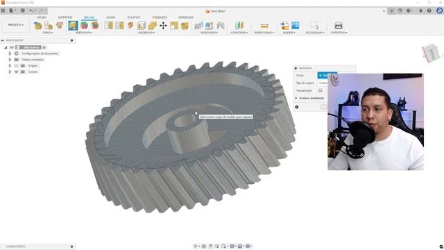Click the Construct plane icon
The height and width of the screenshot is (250, 444).
(239, 26)
